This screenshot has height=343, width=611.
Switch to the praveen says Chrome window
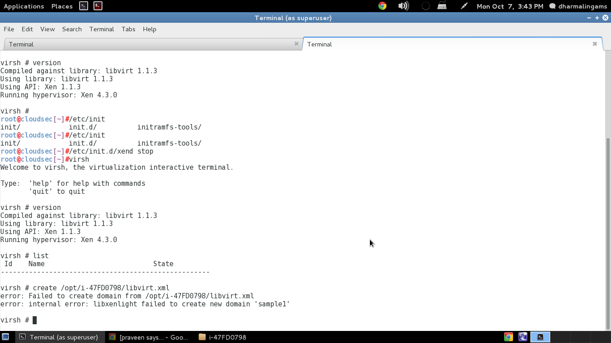click(149, 337)
